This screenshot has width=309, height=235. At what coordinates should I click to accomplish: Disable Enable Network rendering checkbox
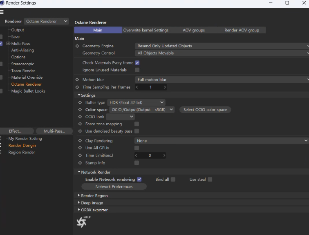coord(139,180)
